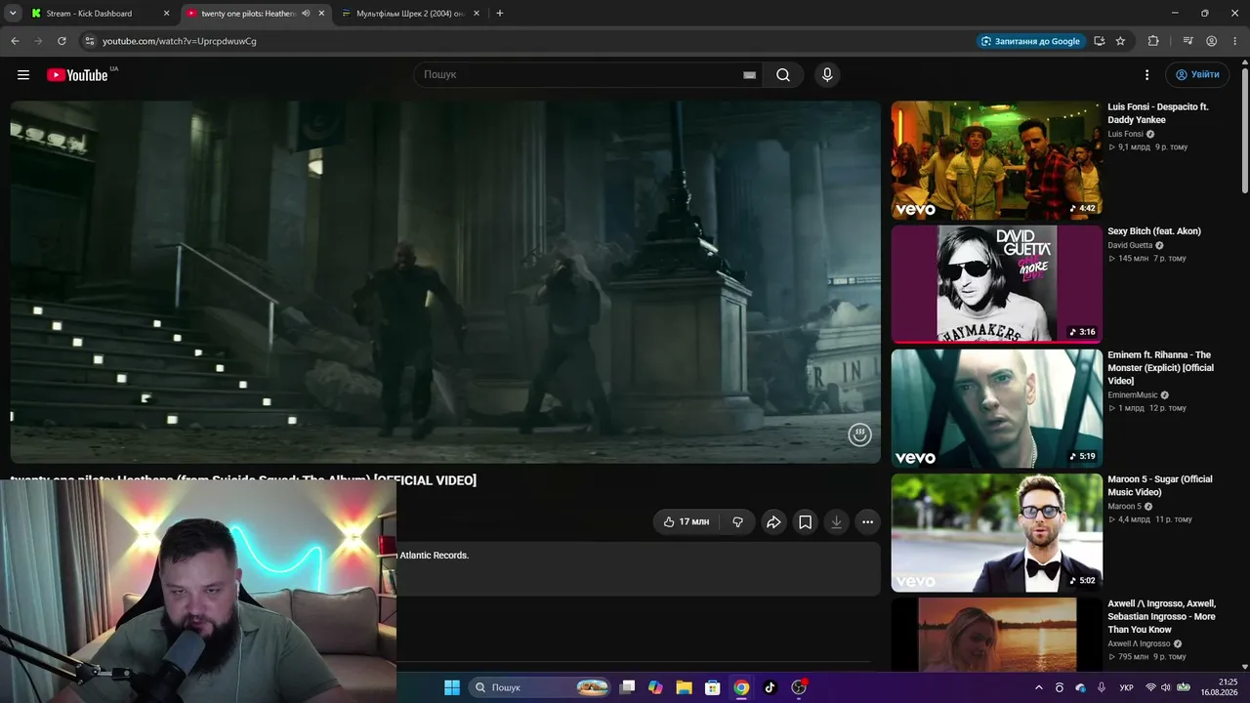Viewport: 1250px width, 703px height.
Task: Save the video with the bookmark icon
Action: [x=805, y=522]
